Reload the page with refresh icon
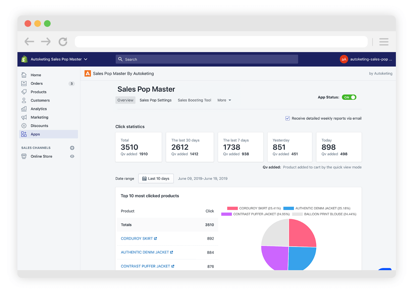415x292 pixels. [63, 42]
